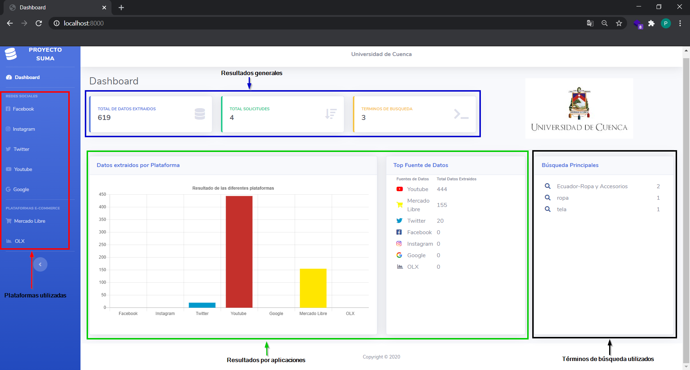690x370 pixels.
Task: Click the yellow Mercado Libre bar in the chart
Action: point(313,288)
